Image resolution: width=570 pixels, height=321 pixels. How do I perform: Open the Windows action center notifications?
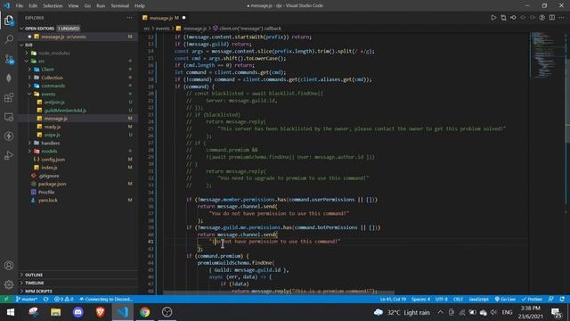[556, 312]
